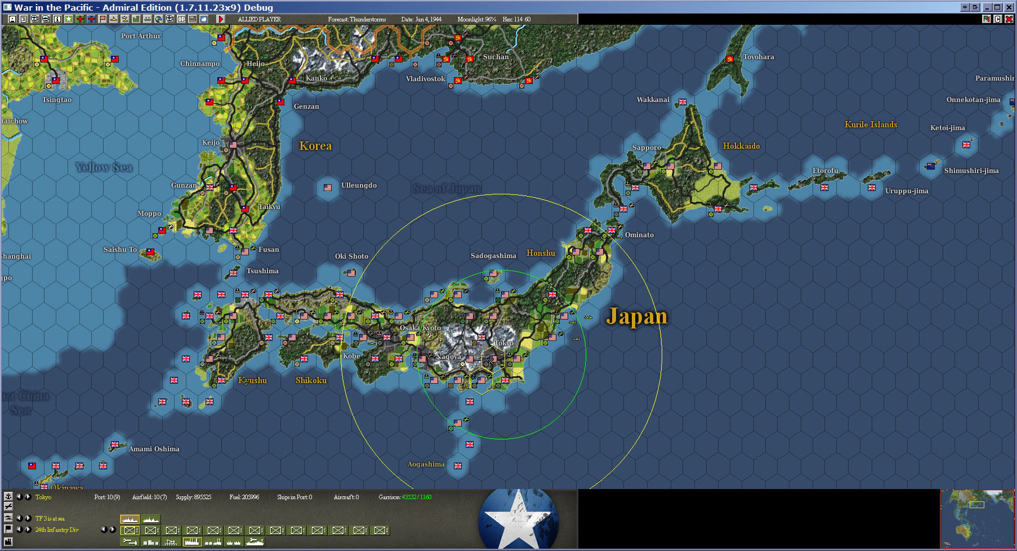
Task: Click the red X icon below the title bar
Action: pyautogui.click(x=1009, y=19)
